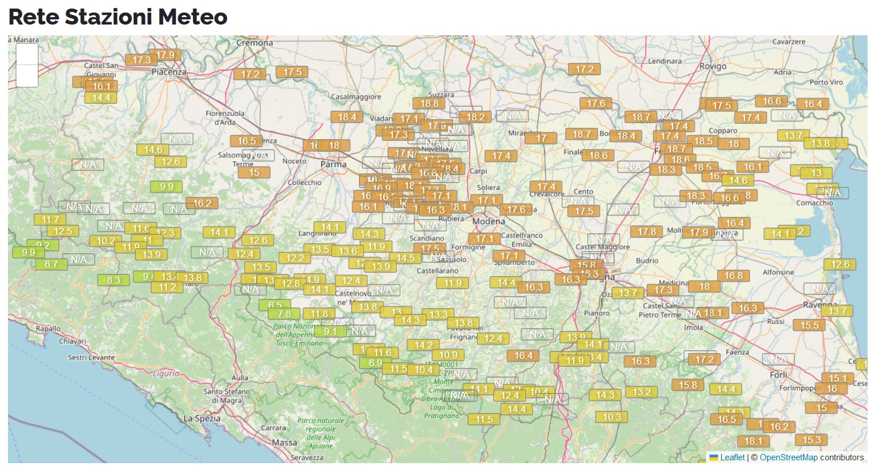
Task: Click the 17.8 station marker
Action: 646,232
